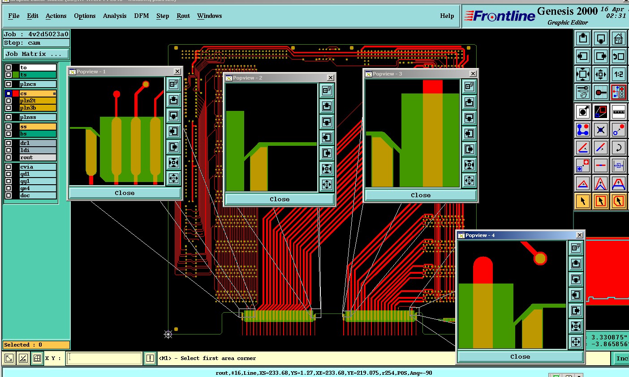Expand the DFM menu
The width and height of the screenshot is (629, 377).
coord(141,16)
